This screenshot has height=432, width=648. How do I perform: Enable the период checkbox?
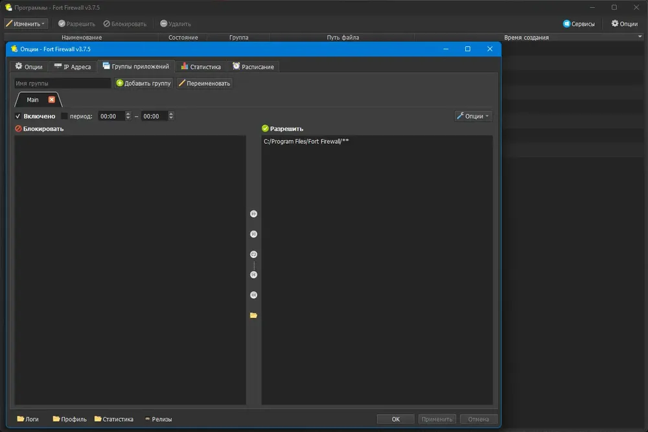64,116
